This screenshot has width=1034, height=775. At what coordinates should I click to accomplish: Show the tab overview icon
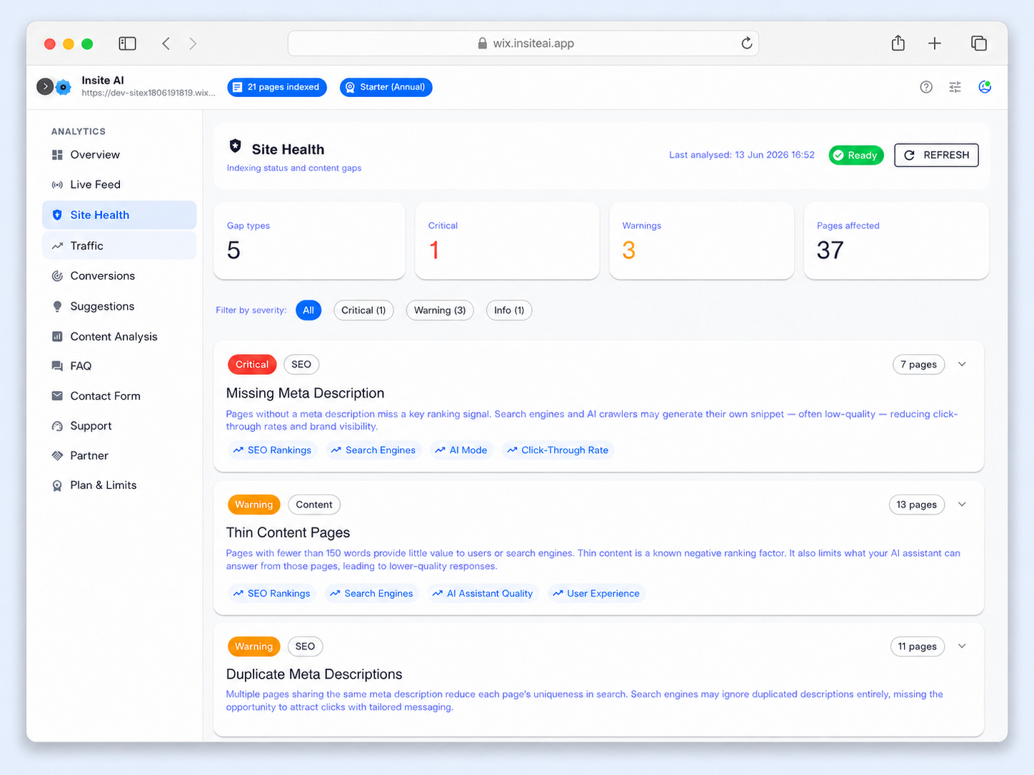979,44
